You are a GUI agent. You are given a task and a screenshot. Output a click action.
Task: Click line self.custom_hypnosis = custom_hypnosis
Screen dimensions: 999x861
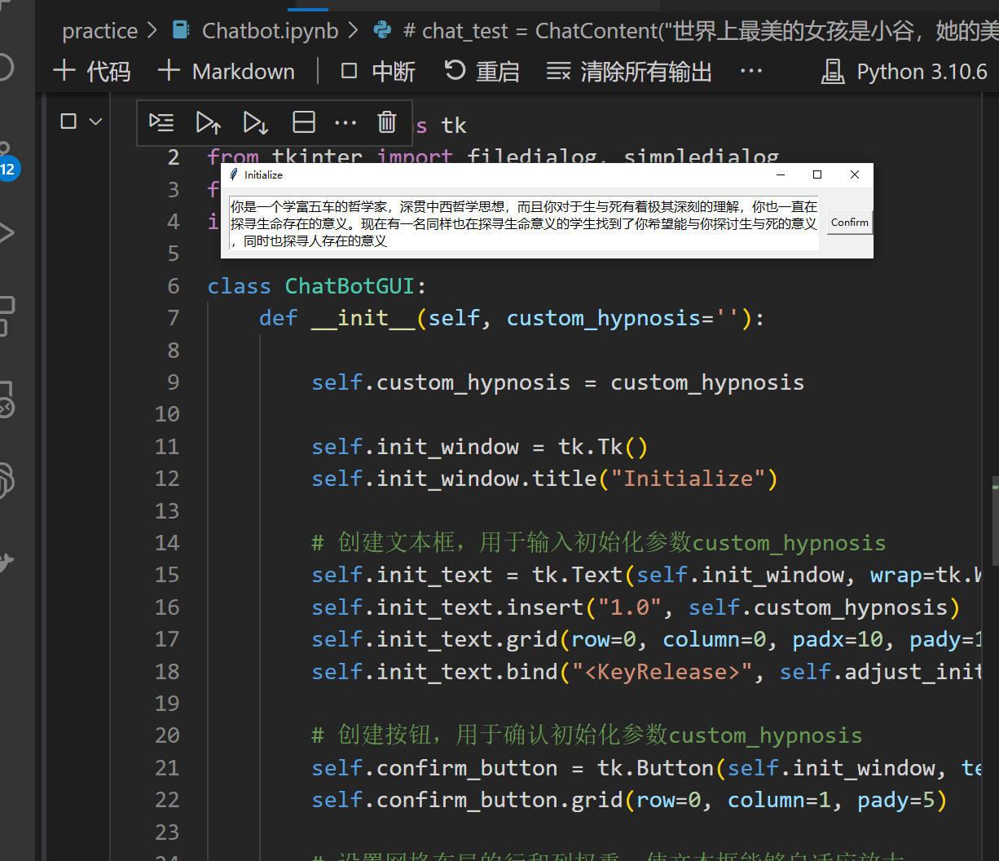(558, 382)
